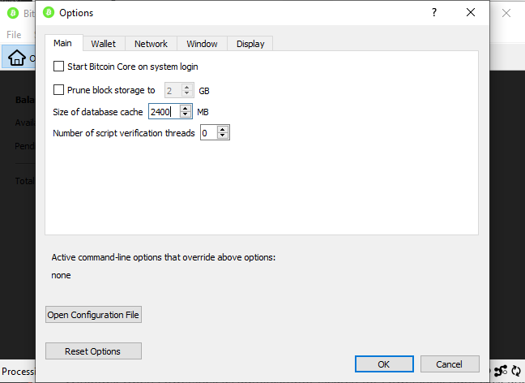The width and height of the screenshot is (525, 383).
Task: Click the 'Options' dialog title text
Action: coord(76,13)
